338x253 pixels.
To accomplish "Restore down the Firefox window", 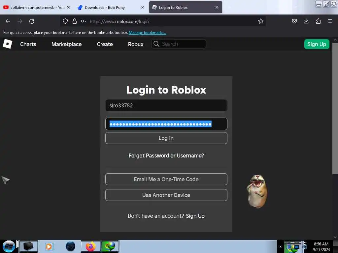I will [x=326, y=4].
